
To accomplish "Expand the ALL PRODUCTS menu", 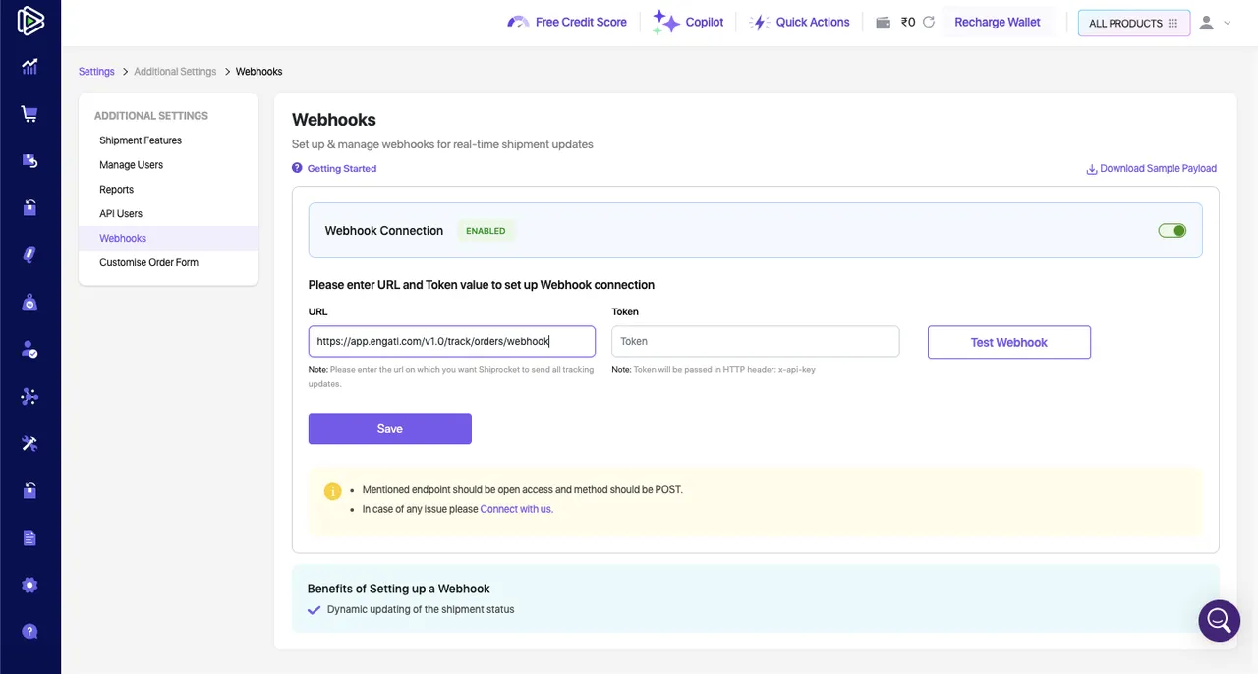I will coord(1133,23).
